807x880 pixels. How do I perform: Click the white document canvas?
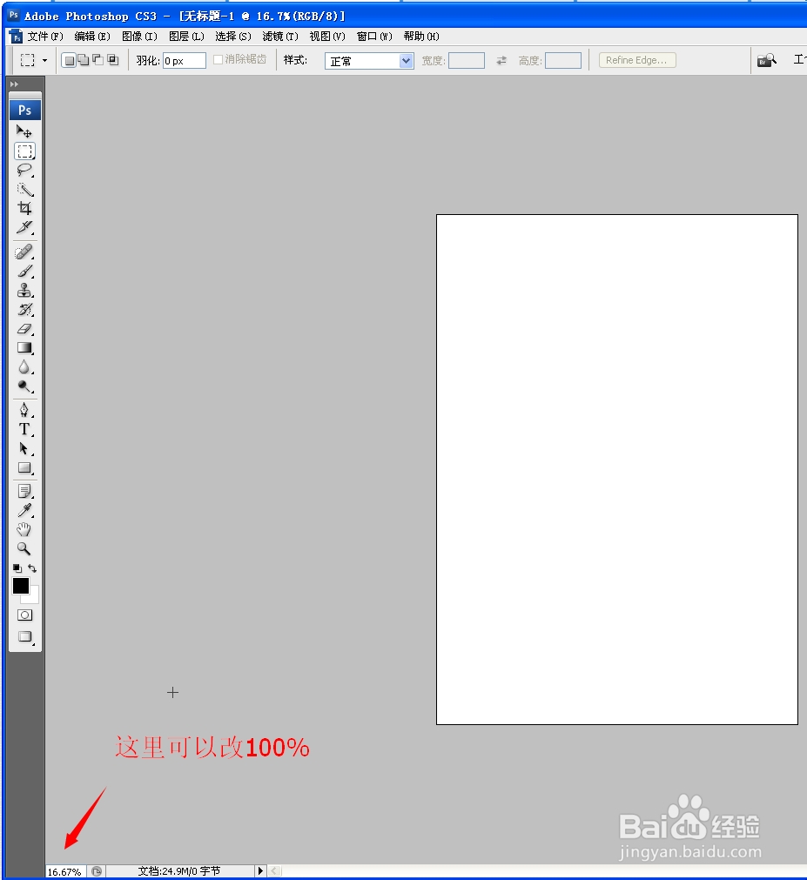[x=616, y=469]
